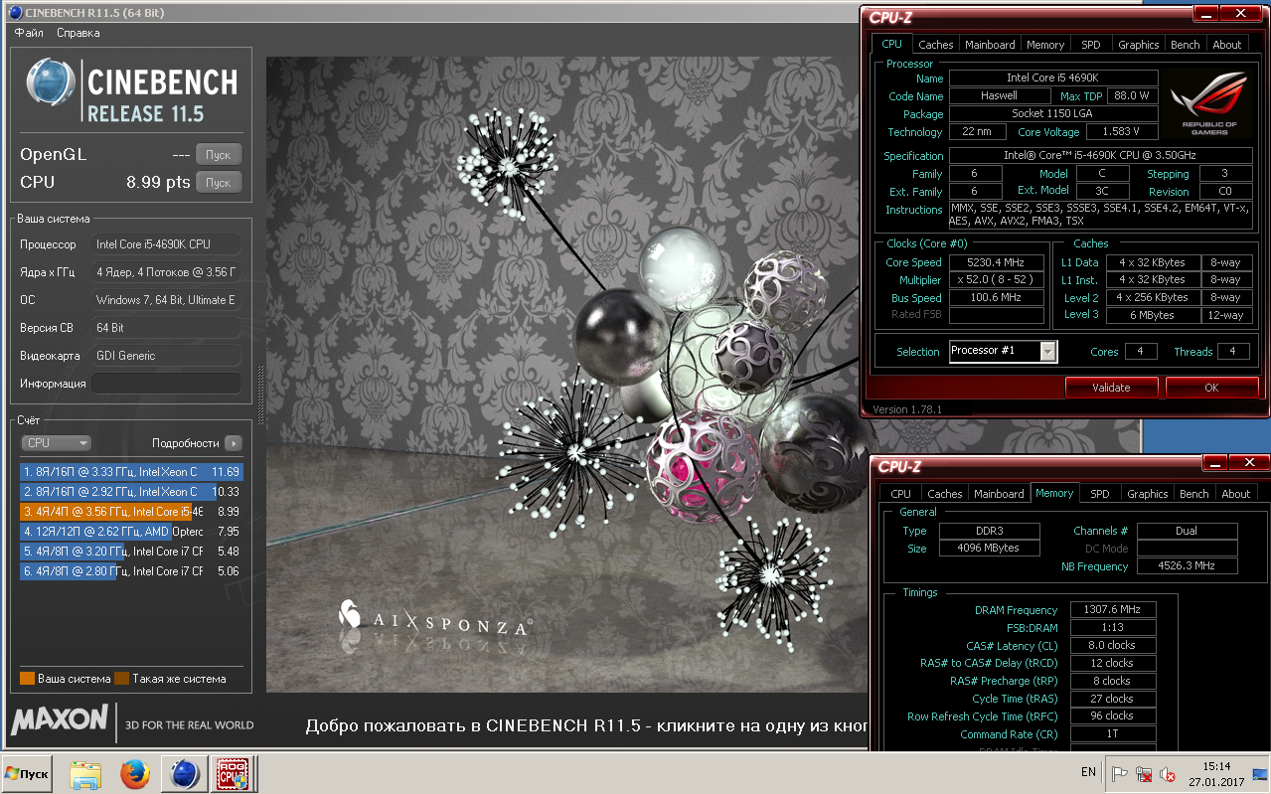Open SPD tab in lower CPU-Z window
Viewport: 1271px width, 794px height.
pos(1100,494)
